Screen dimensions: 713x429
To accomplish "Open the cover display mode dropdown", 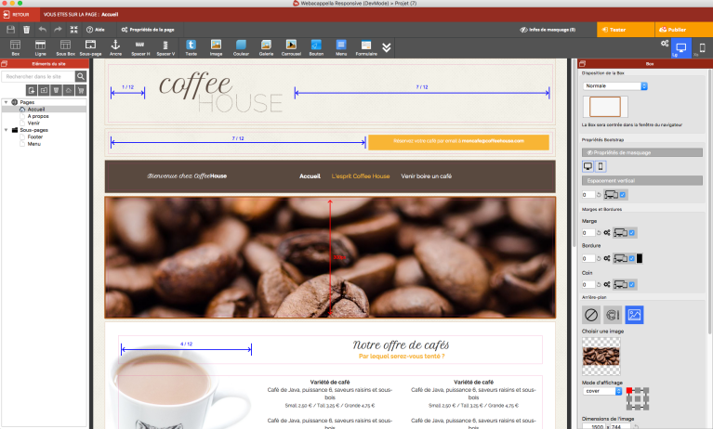I will tap(601, 391).
